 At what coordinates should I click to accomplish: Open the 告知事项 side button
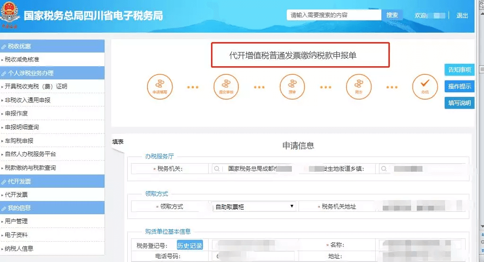pos(459,70)
